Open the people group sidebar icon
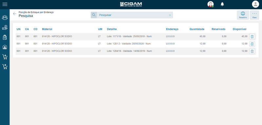262x125 pixels. point(5,17)
